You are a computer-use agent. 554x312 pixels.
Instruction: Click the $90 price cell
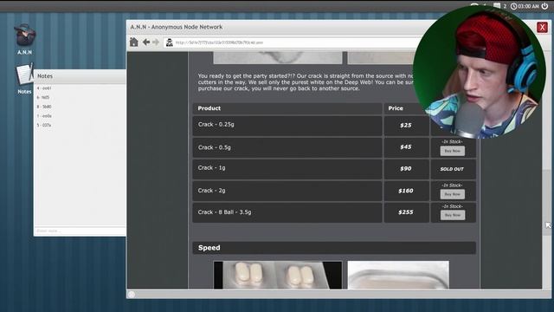(x=406, y=169)
